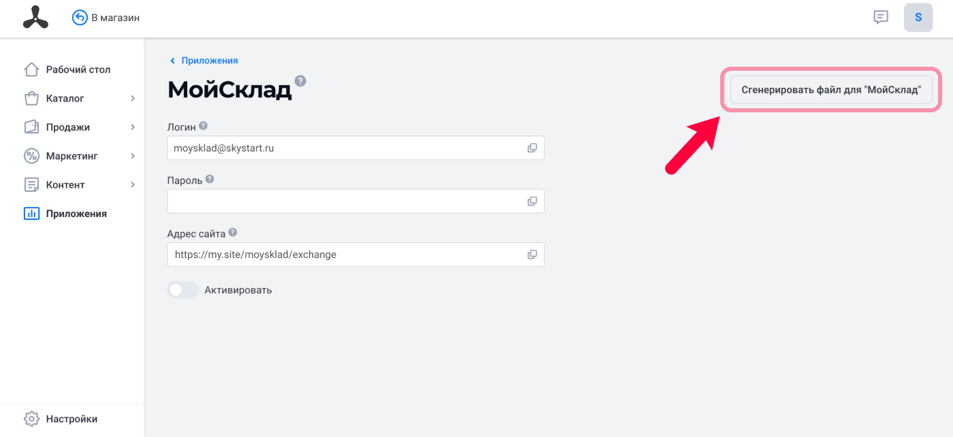Screen dimensions: 953x437
Task: Show help tooltip next to Логин
Action: (x=203, y=126)
